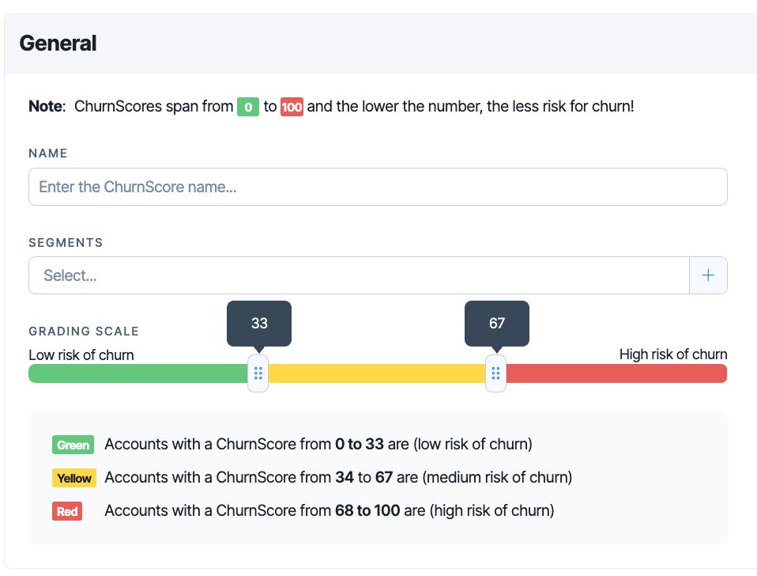Click the slider handle at 67
Screen dimensions: 757x576
pyautogui.click(x=495, y=373)
